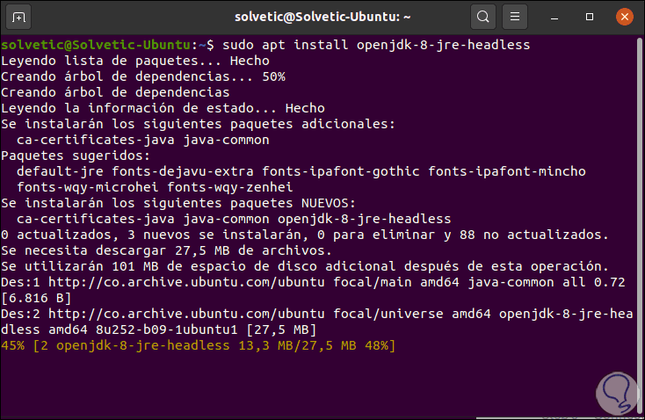Viewport: 645px width, 420px height.
Task: Click the Des:1 archive.ubuntu.com focal/main URL line
Action: point(313,282)
